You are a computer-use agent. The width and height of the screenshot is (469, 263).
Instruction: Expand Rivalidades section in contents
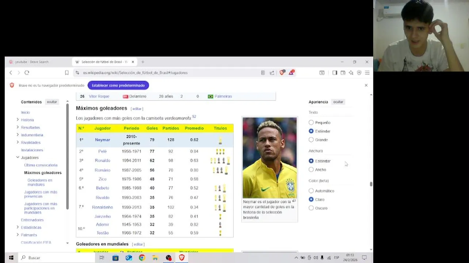18,142
